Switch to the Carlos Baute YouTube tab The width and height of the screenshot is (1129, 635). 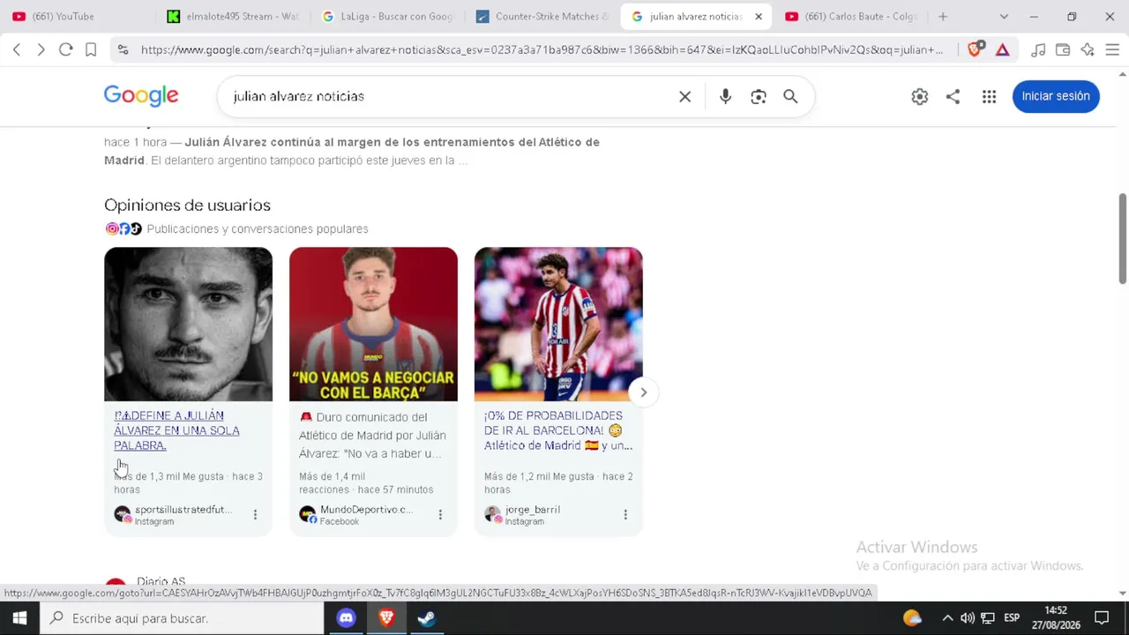point(851,17)
